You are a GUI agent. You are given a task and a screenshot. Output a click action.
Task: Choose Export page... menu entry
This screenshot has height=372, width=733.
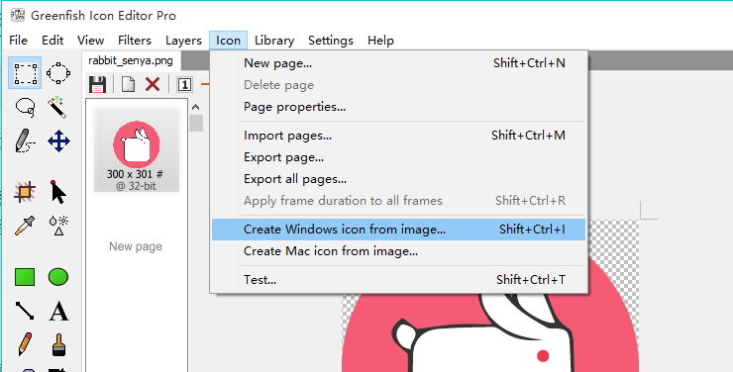coord(398,157)
